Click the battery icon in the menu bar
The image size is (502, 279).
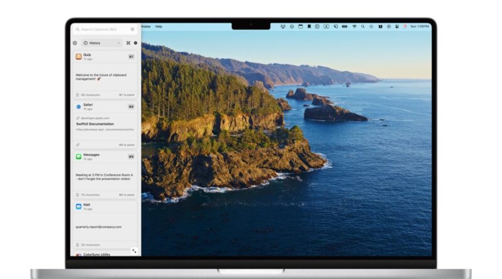point(344,26)
